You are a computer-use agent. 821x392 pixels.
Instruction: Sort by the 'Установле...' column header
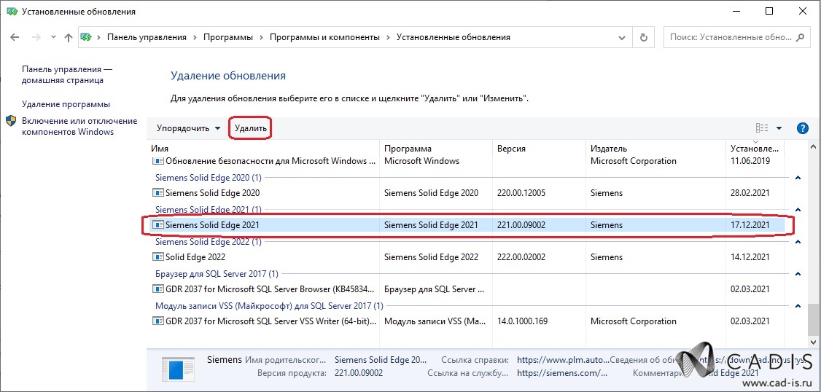point(755,149)
